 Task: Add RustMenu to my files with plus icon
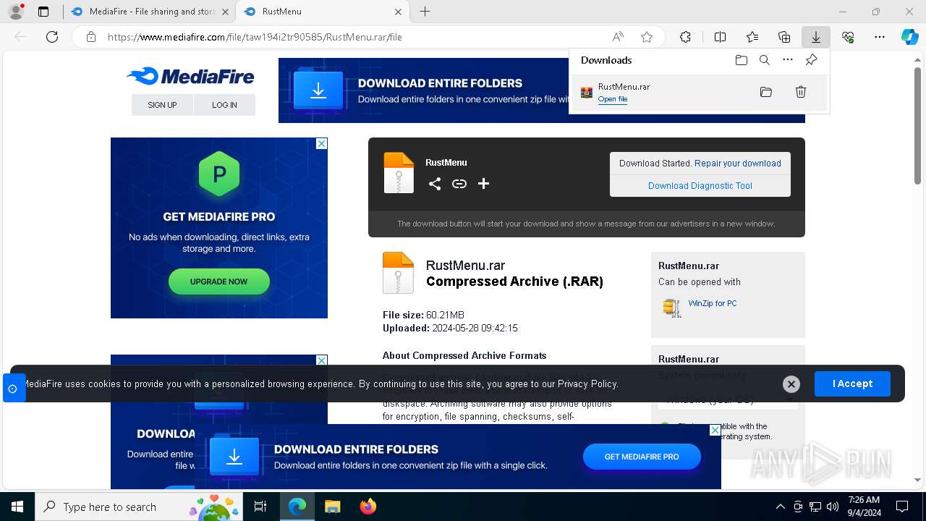484,184
